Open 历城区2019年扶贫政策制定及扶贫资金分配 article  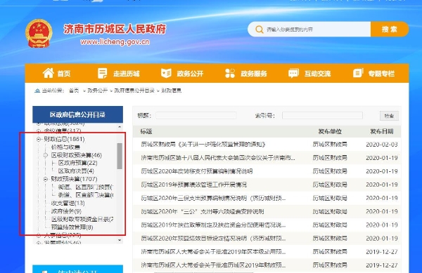pyautogui.click(x=213, y=225)
